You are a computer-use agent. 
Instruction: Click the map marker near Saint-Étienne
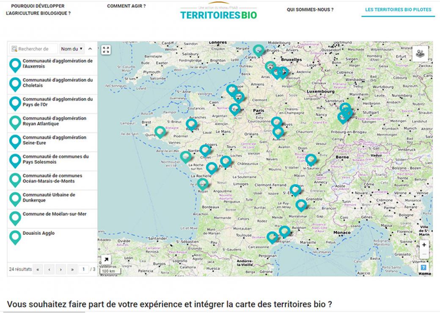(295, 190)
